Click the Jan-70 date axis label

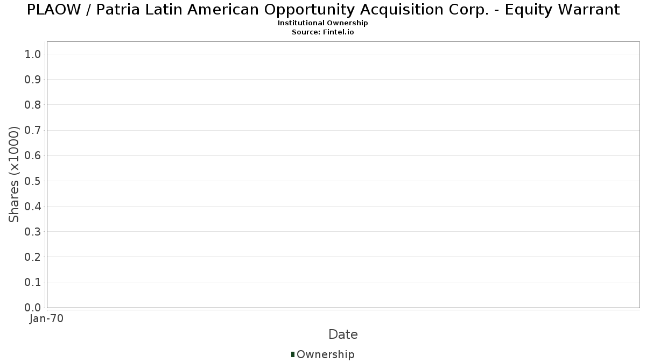coord(47,319)
